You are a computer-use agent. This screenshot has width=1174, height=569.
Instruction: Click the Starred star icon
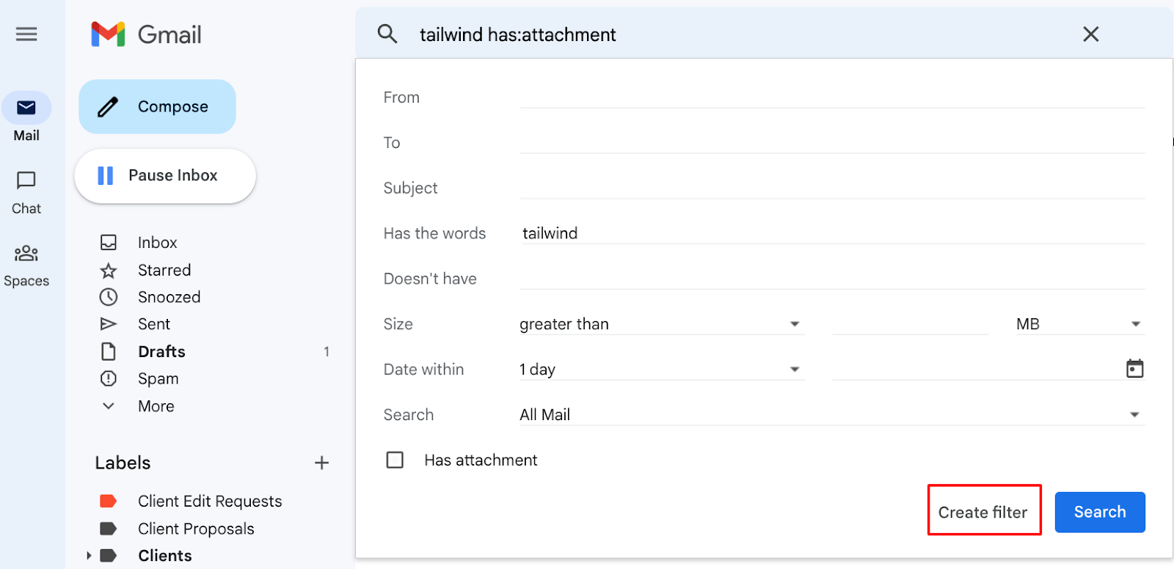(109, 271)
